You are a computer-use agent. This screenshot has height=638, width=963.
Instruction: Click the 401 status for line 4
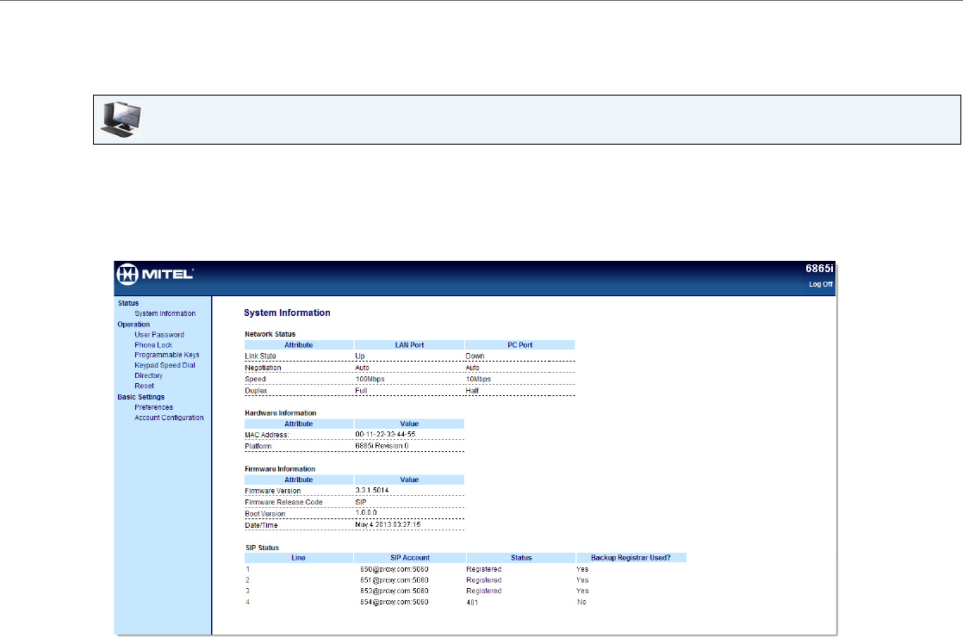[x=472, y=603]
